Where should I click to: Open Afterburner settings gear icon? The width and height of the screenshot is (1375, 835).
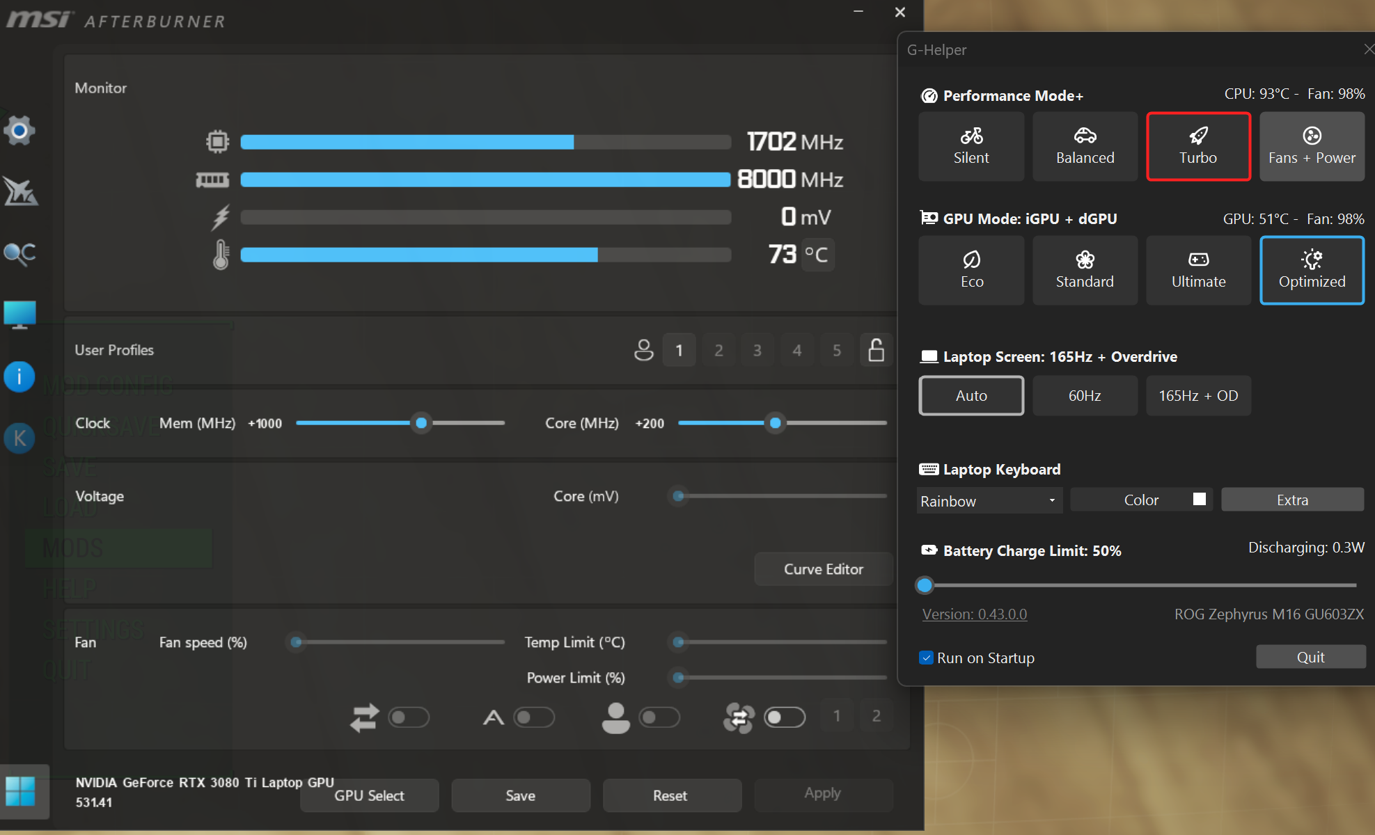19,130
